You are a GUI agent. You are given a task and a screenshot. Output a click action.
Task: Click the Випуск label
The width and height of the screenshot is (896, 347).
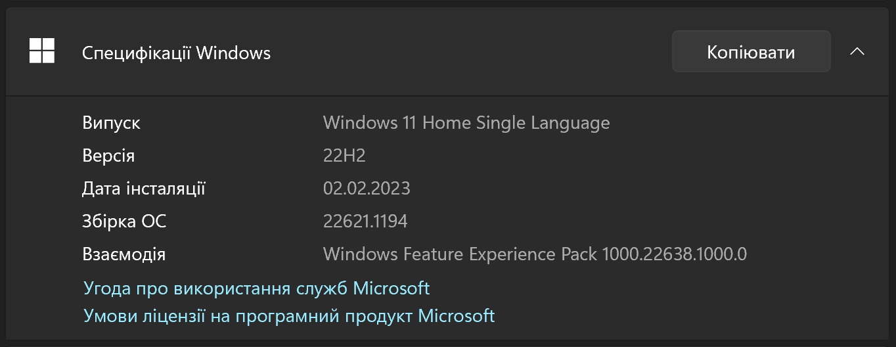(111, 123)
